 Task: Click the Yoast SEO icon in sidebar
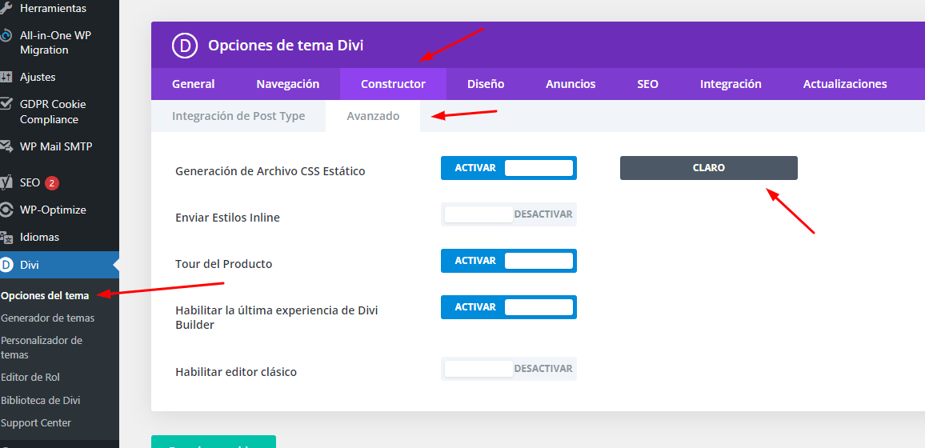pyautogui.click(x=6, y=182)
